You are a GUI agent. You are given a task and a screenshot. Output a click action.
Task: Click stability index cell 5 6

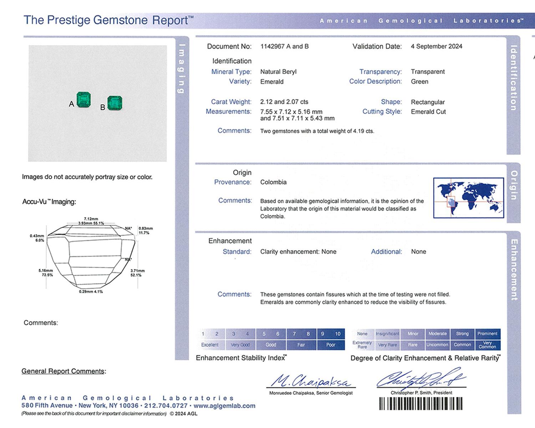[271, 334]
